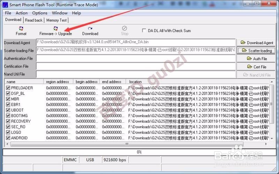Image resolution: width=279 pixels, height=174 pixels.
Task: Click the Nand Util File button
Action: tap(256, 75)
